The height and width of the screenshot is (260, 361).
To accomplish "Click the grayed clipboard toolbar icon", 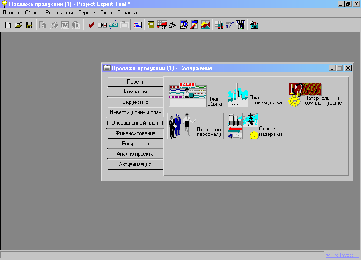I will point(124,25).
